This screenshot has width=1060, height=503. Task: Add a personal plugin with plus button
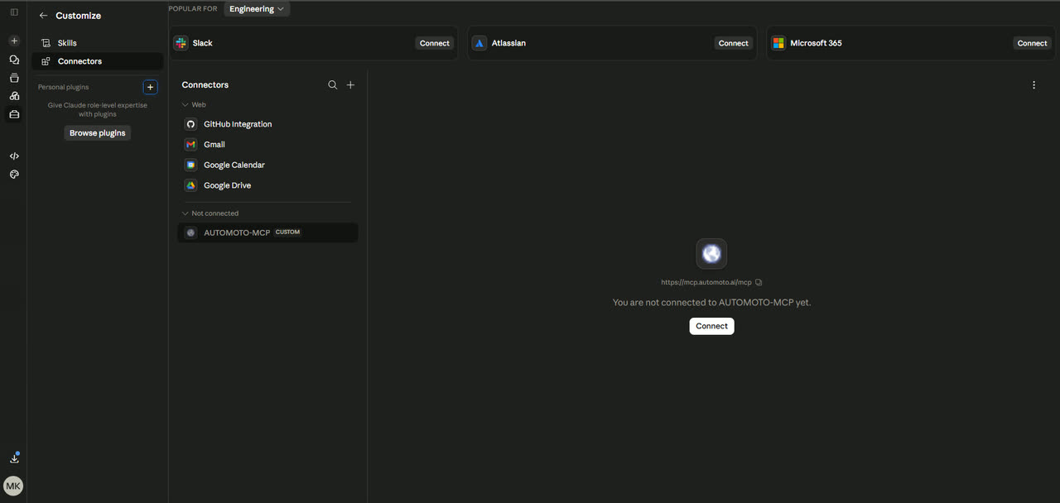point(150,87)
